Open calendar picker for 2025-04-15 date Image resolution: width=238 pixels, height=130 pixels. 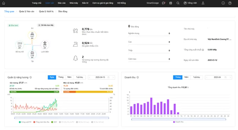coord(108,77)
